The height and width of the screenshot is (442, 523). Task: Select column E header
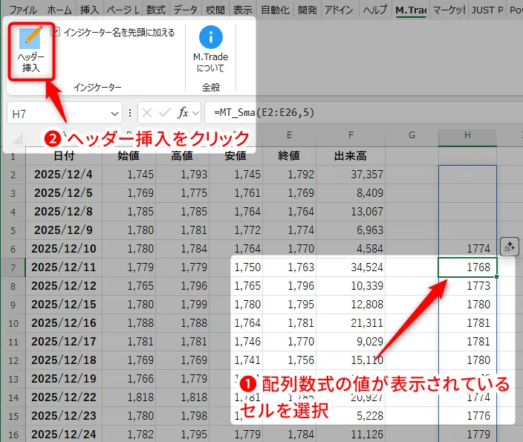[x=289, y=135]
